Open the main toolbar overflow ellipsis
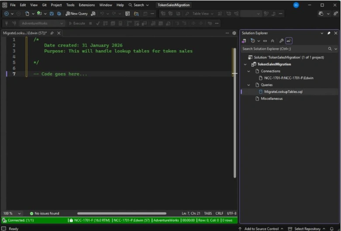The height and width of the screenshot is (231, 341). click(x=152, y=14)
